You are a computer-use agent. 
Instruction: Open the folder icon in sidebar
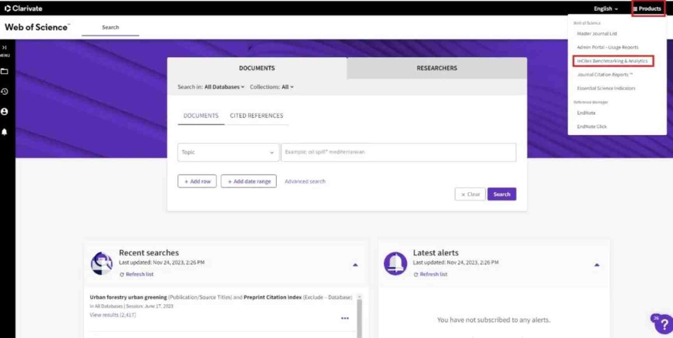coord(4,72)
